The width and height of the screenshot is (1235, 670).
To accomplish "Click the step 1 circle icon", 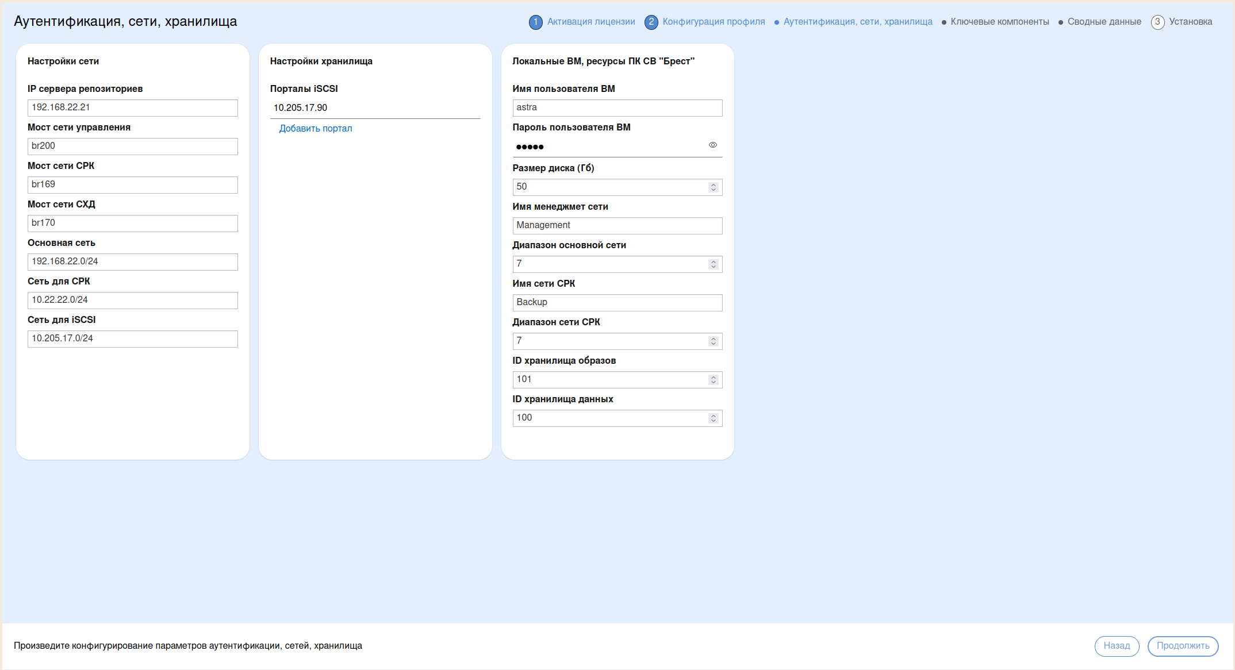I will pyautogui.click(x=535, y=22).
